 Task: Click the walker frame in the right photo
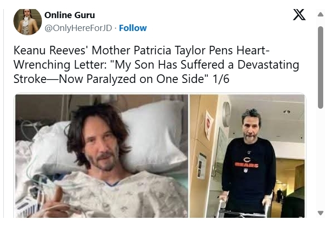[244, 206]
